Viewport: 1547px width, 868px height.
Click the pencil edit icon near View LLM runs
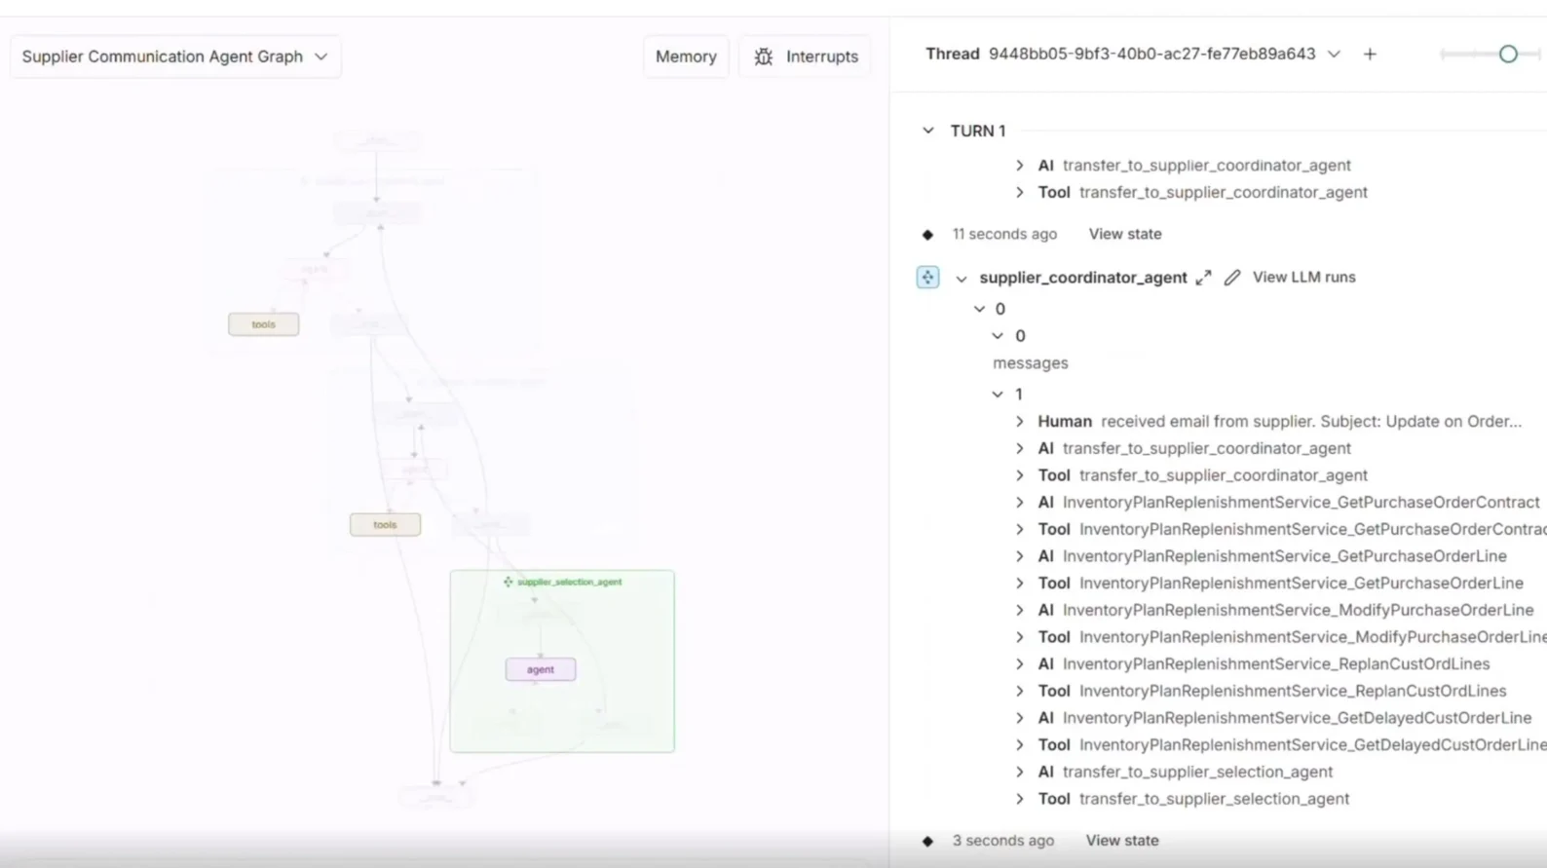1232,278
